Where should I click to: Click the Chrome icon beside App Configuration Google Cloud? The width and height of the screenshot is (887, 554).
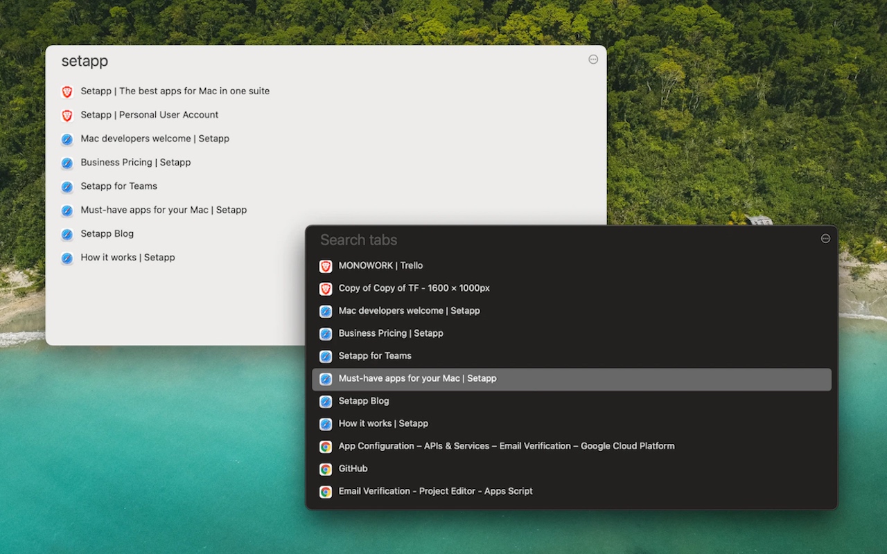click(x=326, y=446)
